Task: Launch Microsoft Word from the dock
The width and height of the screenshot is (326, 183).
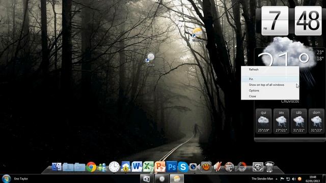Action: pos(137,167)
